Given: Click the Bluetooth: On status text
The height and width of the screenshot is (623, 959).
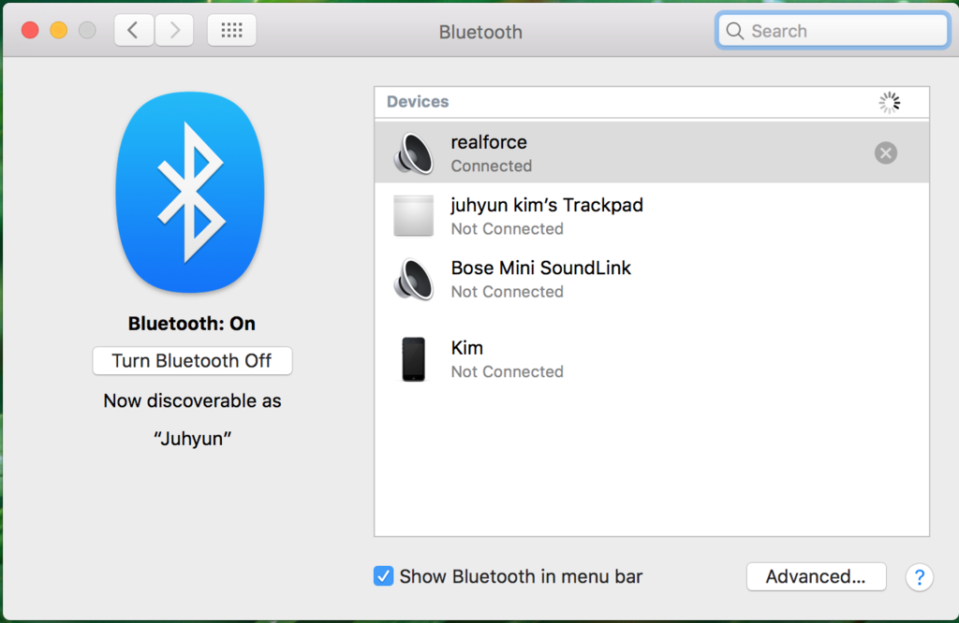Looking at the screenshot, I should (x=191, y=323).
